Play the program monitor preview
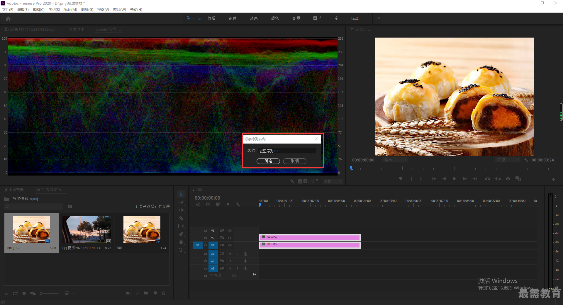563x305 pixels. (454, 178)
